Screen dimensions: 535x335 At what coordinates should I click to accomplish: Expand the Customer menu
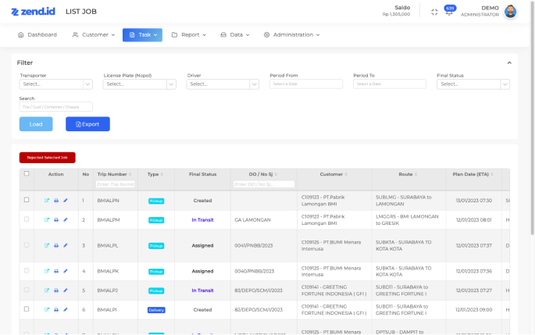pyautogui.click(x=94, y=35)
